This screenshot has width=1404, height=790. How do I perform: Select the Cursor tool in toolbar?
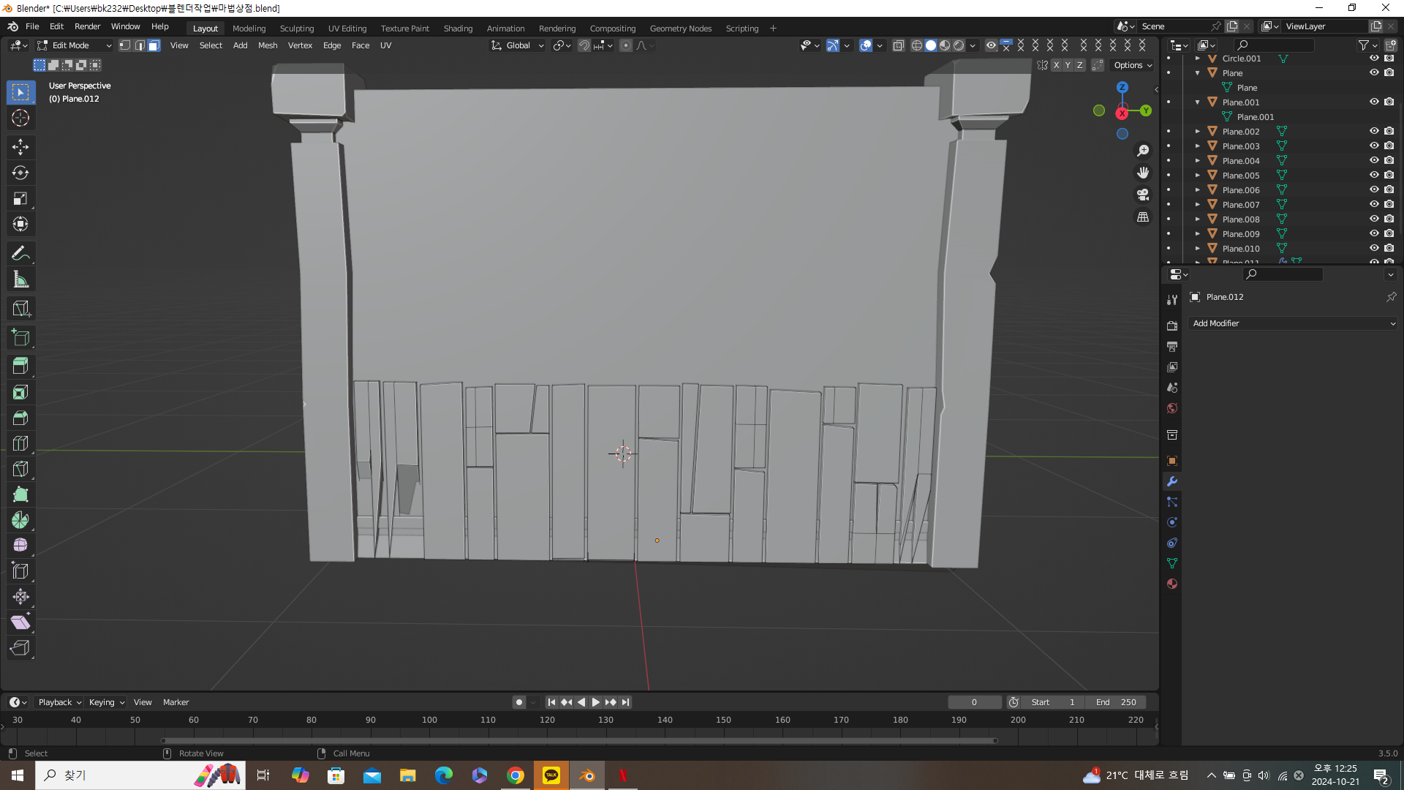click(x=20, y=118)
